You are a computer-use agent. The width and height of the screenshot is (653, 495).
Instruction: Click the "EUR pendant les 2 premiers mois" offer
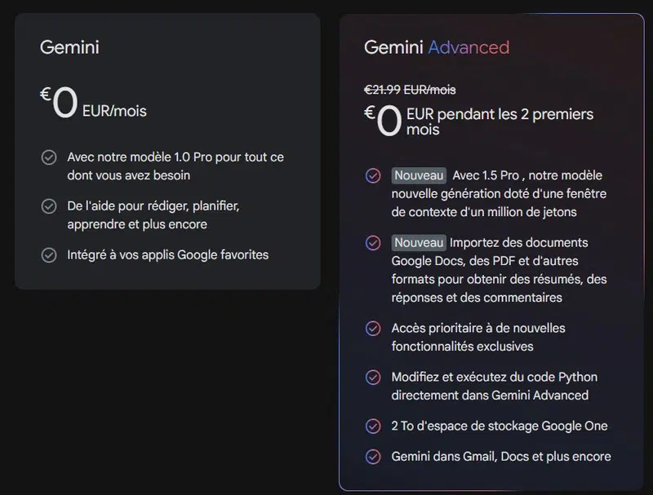pyautogui.click(x=500, y=122)
